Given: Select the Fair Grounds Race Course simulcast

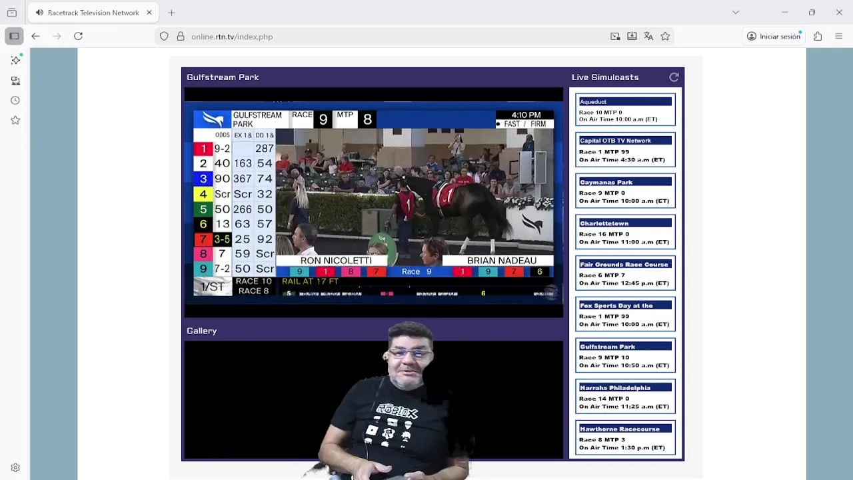Looking at the screenshot, I should click(x=625, y=273).
